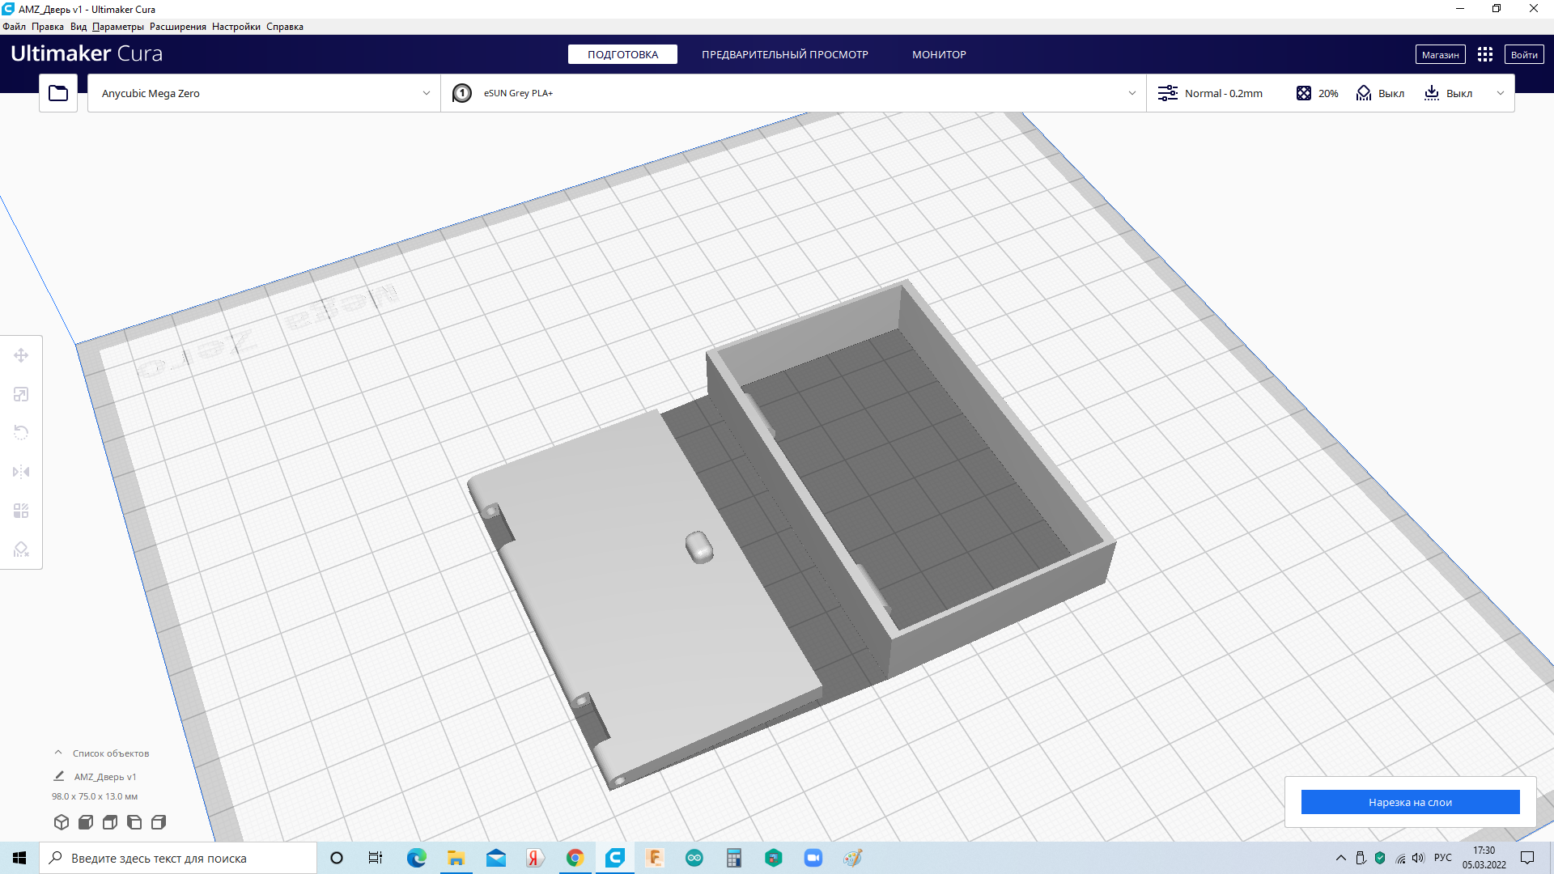Open the Marketplace apps grid icon
Screen dimensions: 1554x874
coord(1484,54)
